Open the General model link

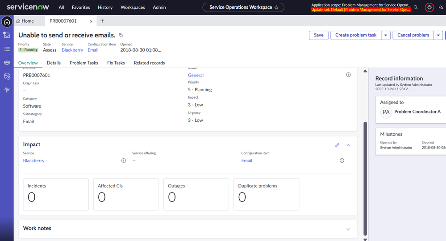pos(196,75)
